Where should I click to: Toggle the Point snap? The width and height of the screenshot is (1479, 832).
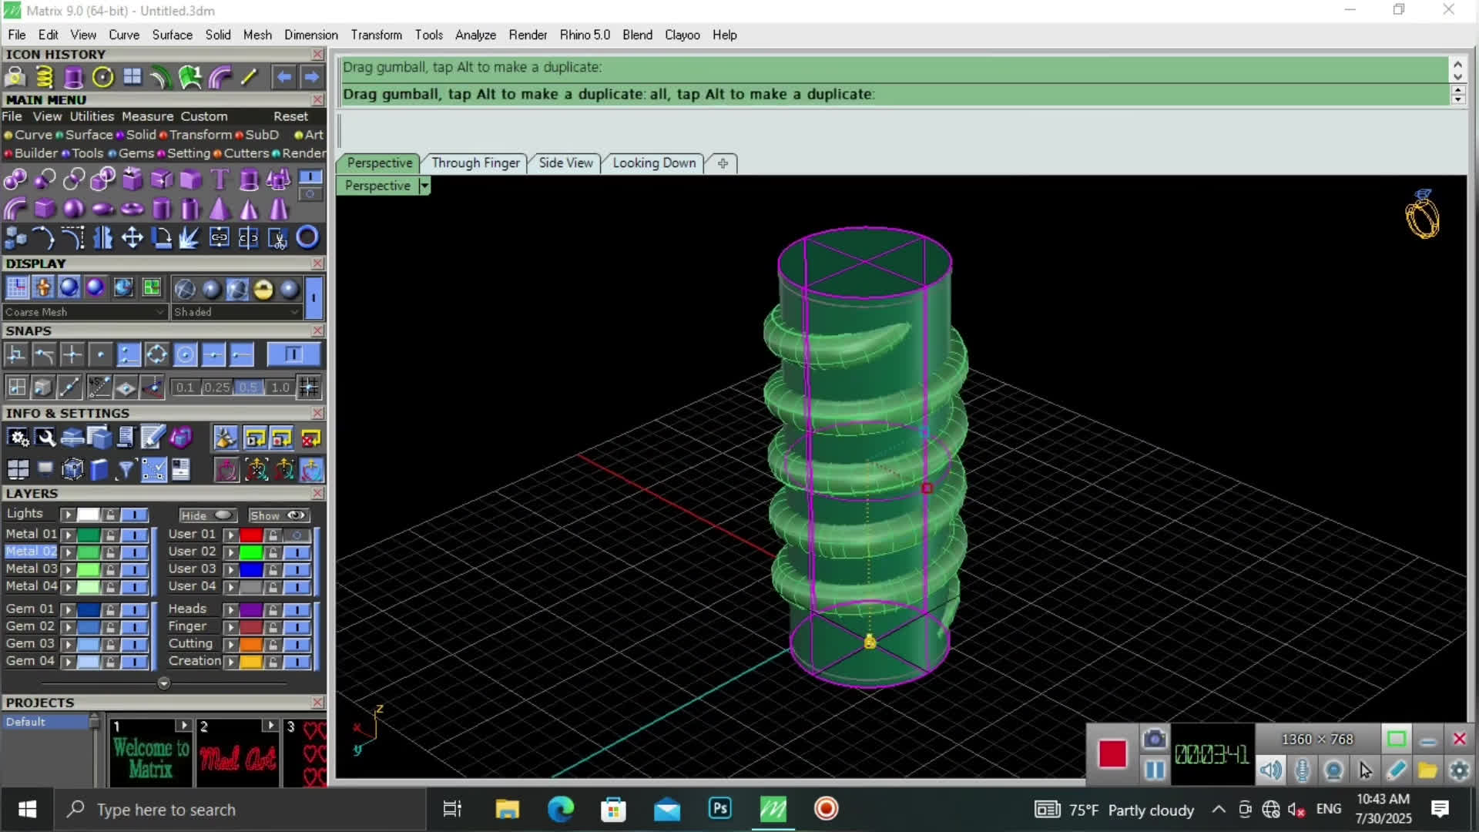tap(100, 354)
